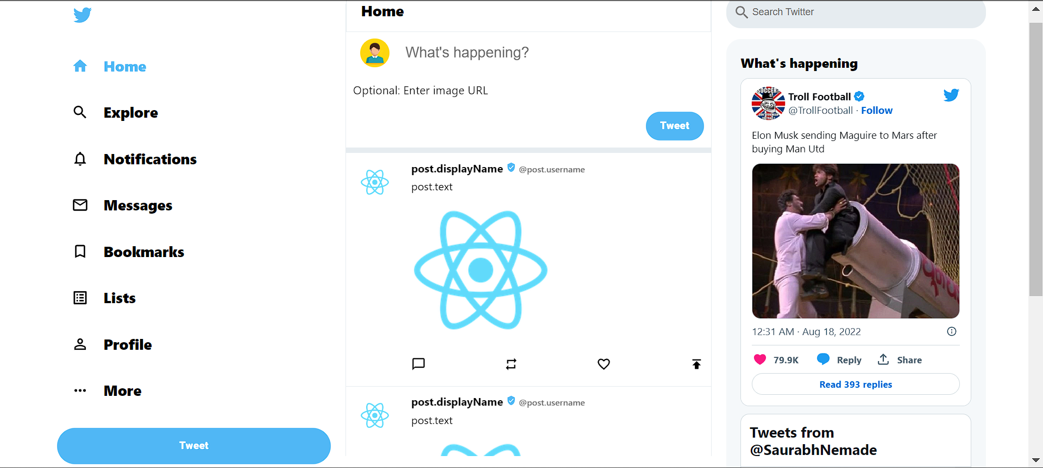
Task: Click the Twitter bird logo in sidebar
Action: pos(83,15)
